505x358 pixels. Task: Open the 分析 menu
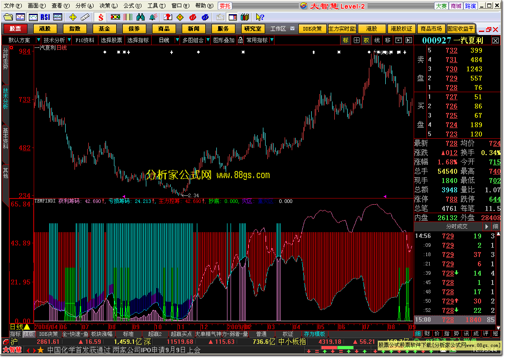(85, 6)
